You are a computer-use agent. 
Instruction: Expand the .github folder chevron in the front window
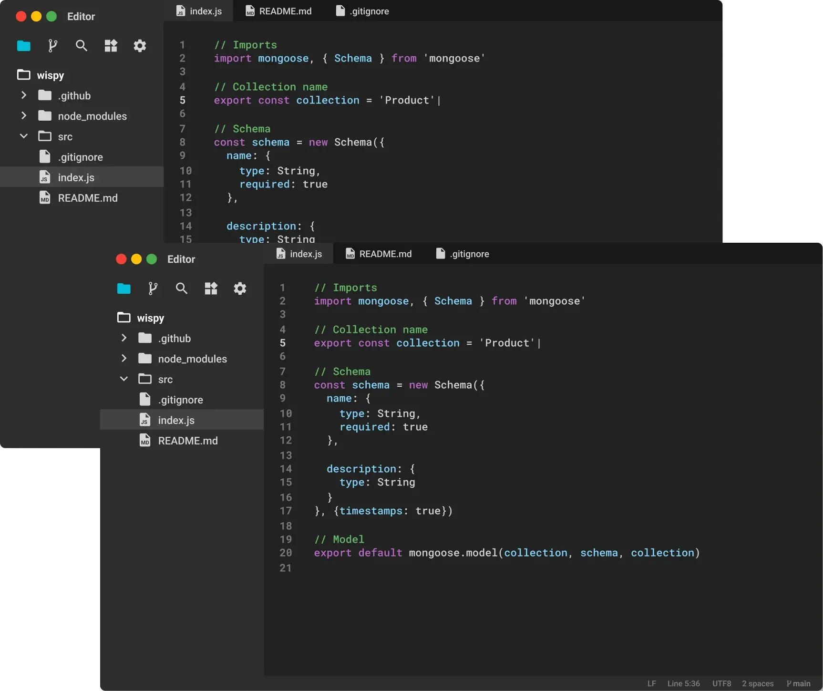[124, 338]
